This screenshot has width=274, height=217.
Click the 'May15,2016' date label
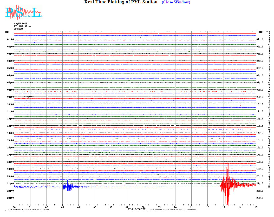coord(21,24)
